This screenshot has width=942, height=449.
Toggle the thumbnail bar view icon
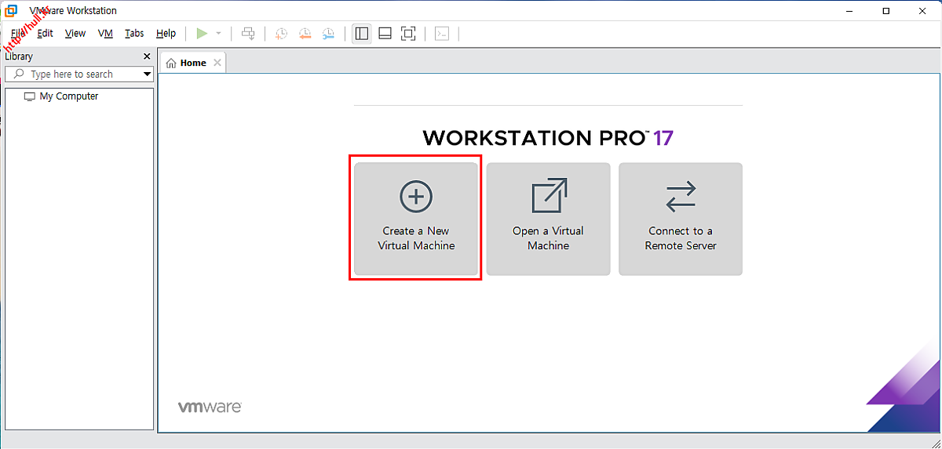click(385, 33)
